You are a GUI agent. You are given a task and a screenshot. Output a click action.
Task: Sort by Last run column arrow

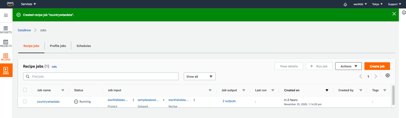coord(273,90)
